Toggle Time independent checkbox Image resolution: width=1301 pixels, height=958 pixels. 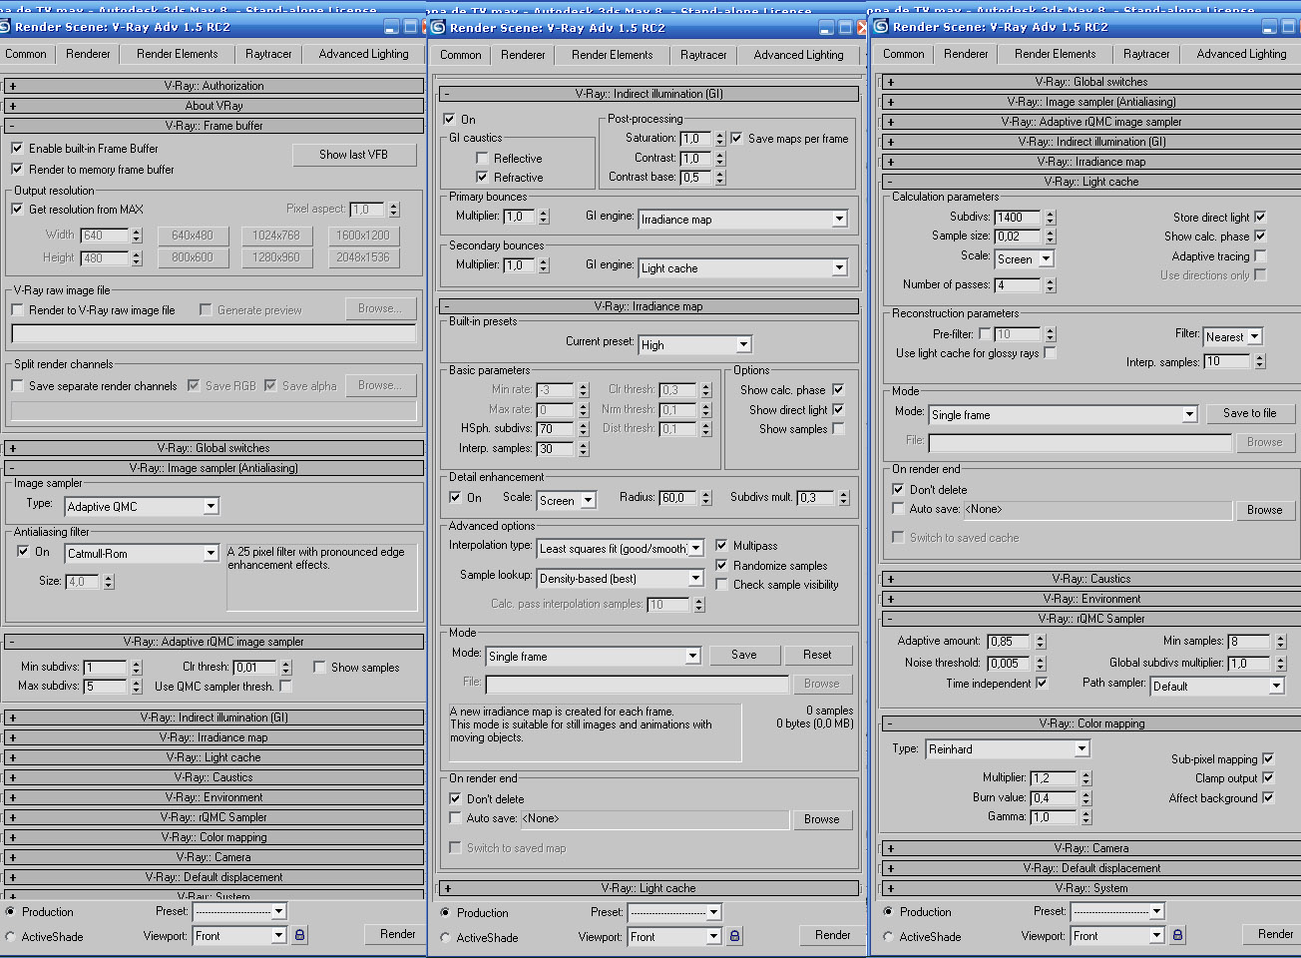[x=1042, y=684]
